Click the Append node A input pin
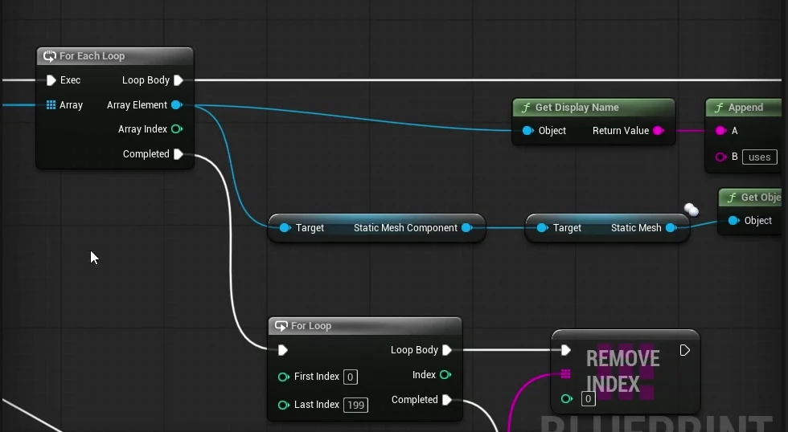 [x=720, y=130]
